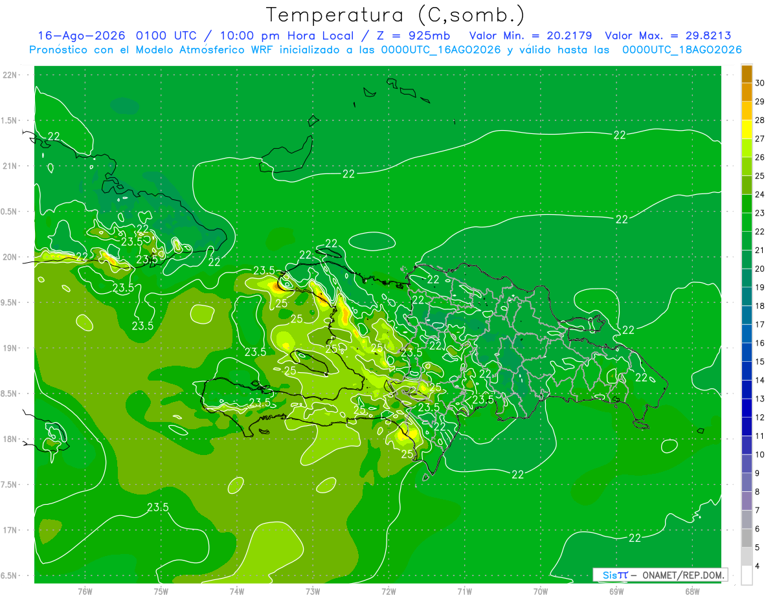Image resolution: width=777 pixels, height=600 pixels.
Task: Click the white swatch below the 4 label
Action: 747,575
